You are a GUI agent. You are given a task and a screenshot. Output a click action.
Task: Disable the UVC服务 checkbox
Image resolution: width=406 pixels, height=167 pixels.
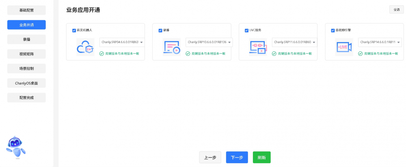tap(246, 30)
